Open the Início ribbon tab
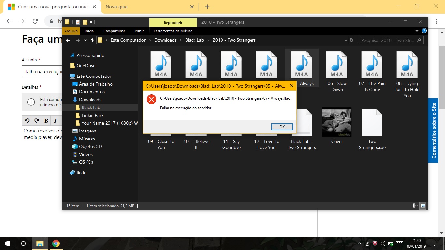This screenshot has width=445, height=250. 89,31
